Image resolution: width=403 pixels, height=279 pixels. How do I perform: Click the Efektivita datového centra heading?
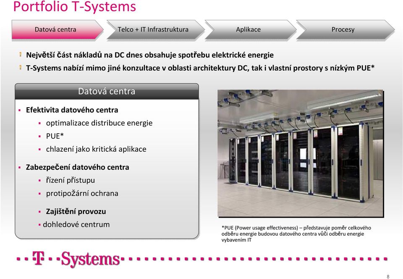(72, 110)
